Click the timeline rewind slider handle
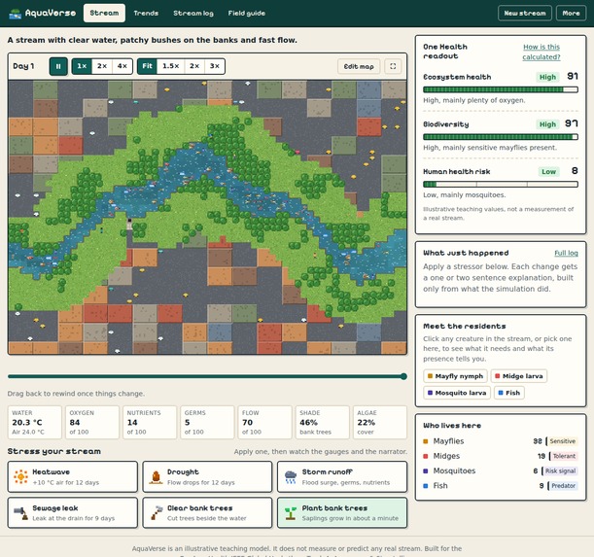The width and height of the screenshot is (594, 557). (403, 376)
